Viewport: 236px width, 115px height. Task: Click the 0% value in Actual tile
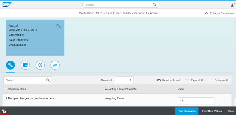pos(59,26)
